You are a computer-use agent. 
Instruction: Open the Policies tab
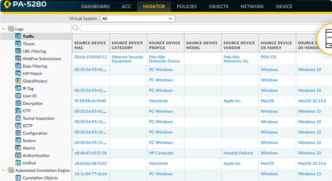pos(187,6)
